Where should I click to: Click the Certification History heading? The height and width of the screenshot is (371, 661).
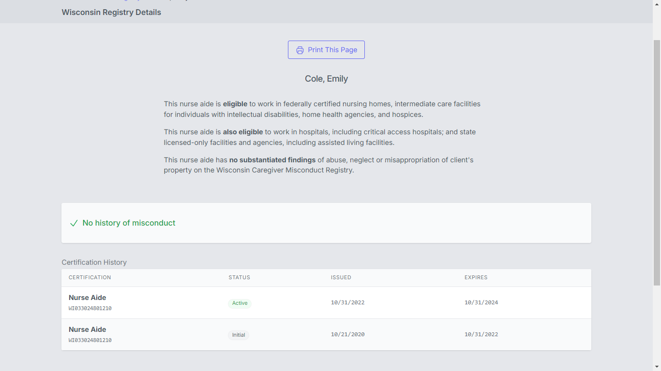(94, 262)
